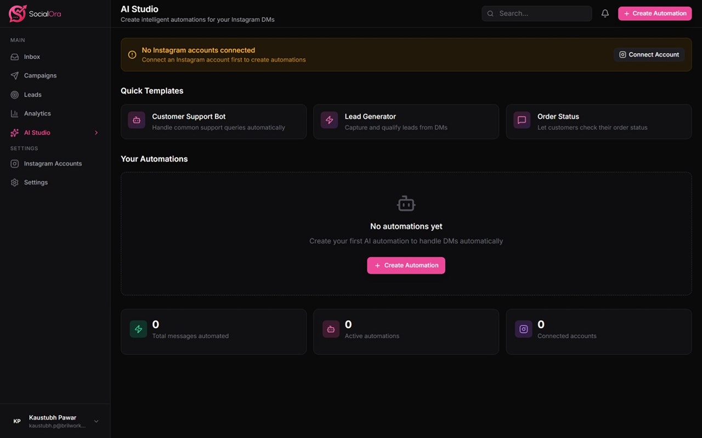This screenshot has width=702, height=438.
Task: Click the green total messages automated icon
Action: [138, 329]
